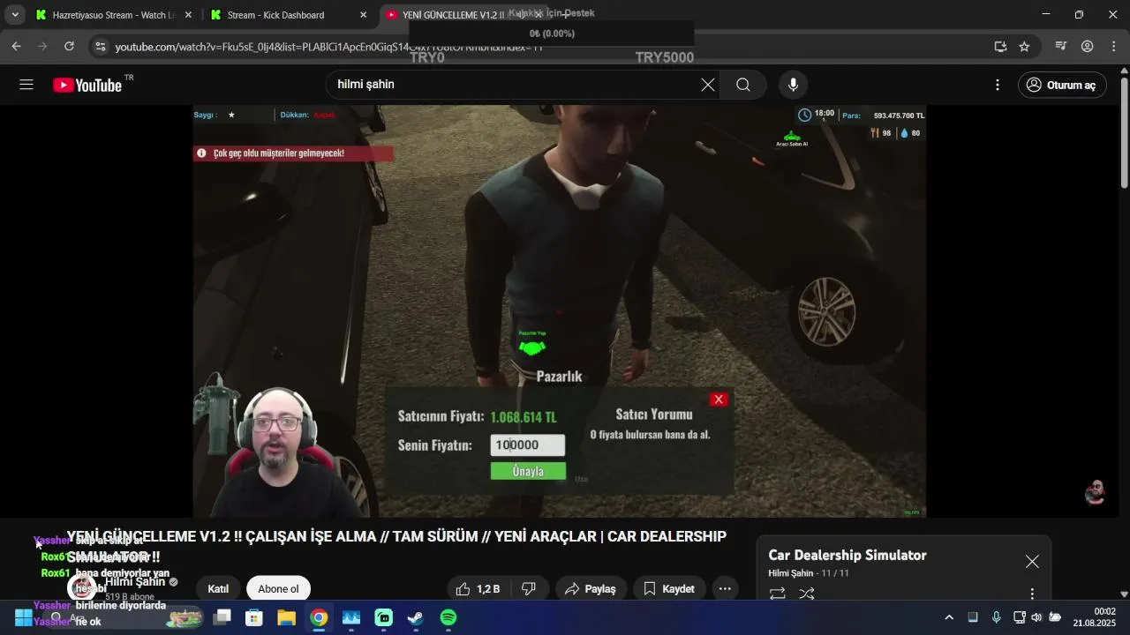Image resolution: width=1130 pixels, height=635 pixels.
Task: Click the Araç Satın Al car icon
Action: (x=792, y=138)
